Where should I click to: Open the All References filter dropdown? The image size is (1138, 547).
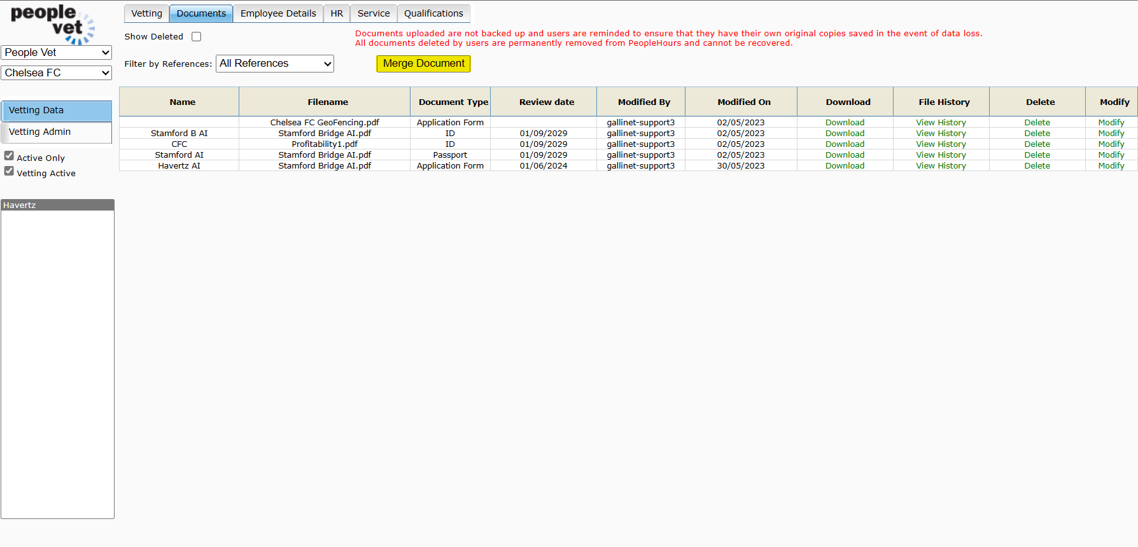click(275, 64)
